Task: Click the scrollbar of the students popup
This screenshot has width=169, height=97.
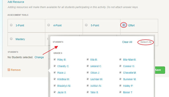Action: point(155,47)
